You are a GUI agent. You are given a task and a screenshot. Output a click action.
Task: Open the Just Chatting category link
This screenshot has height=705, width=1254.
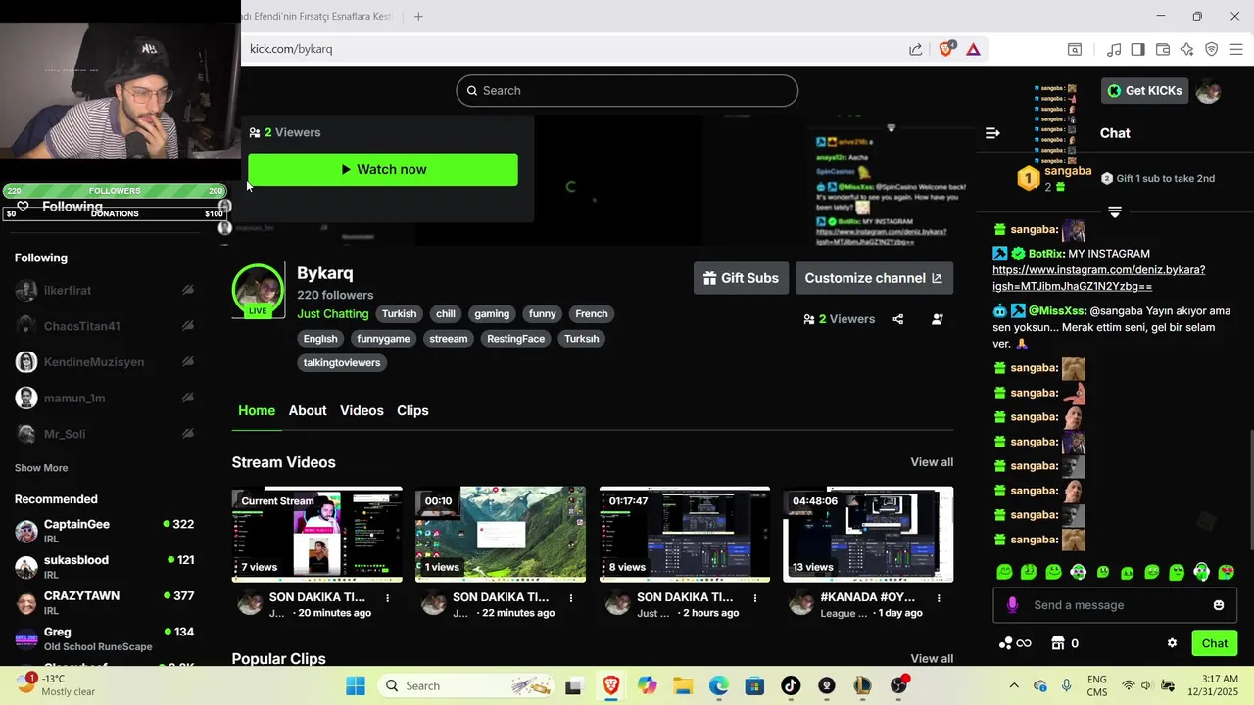tap(333, 314)
